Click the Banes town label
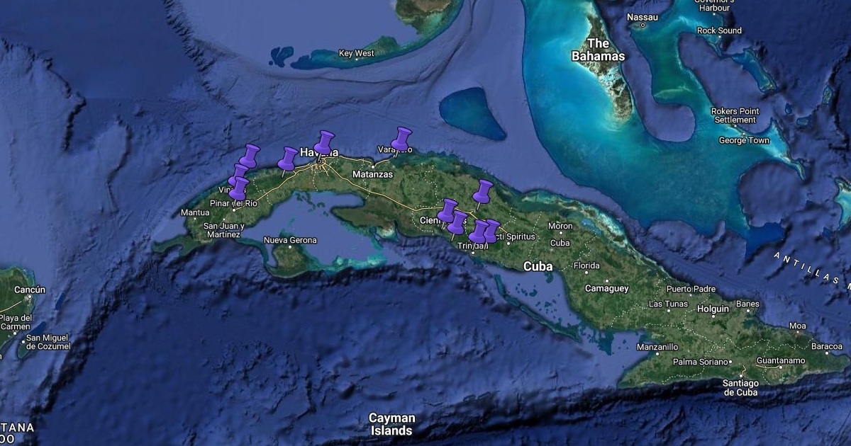The width and height of the screenshot is (851, 446). 747,304
